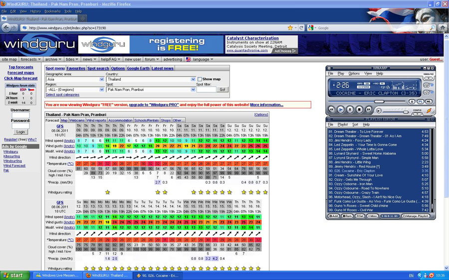This screenshot has width=449, height=280.
Task: Click Add button in Playlist Editor
Action: [334, 216]
